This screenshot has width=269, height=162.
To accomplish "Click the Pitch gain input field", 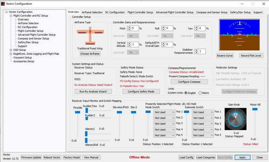I will pos(135,28).
